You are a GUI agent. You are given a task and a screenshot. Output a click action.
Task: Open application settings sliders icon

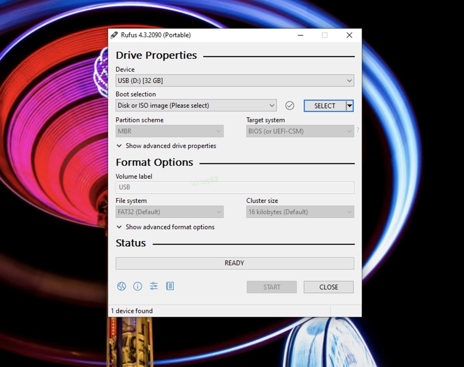pyautogui.click(x=154, y=286)
